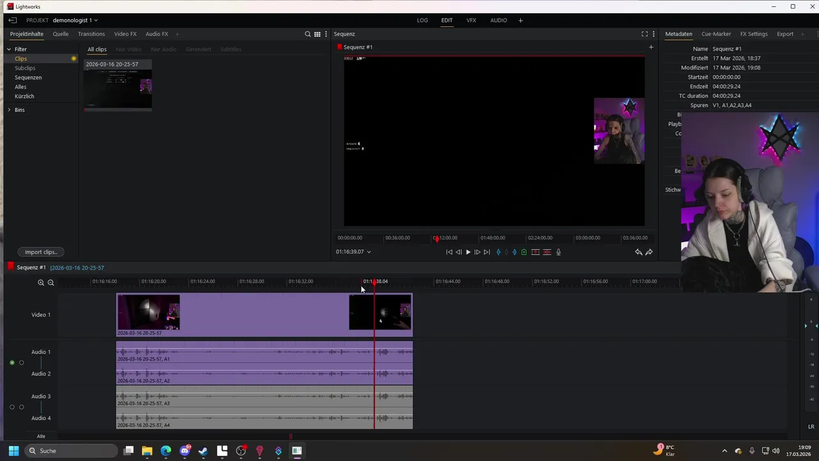819x461 pixels.
Task: Click the timeline playhead at 01:16:38.04
Action: 375,282
